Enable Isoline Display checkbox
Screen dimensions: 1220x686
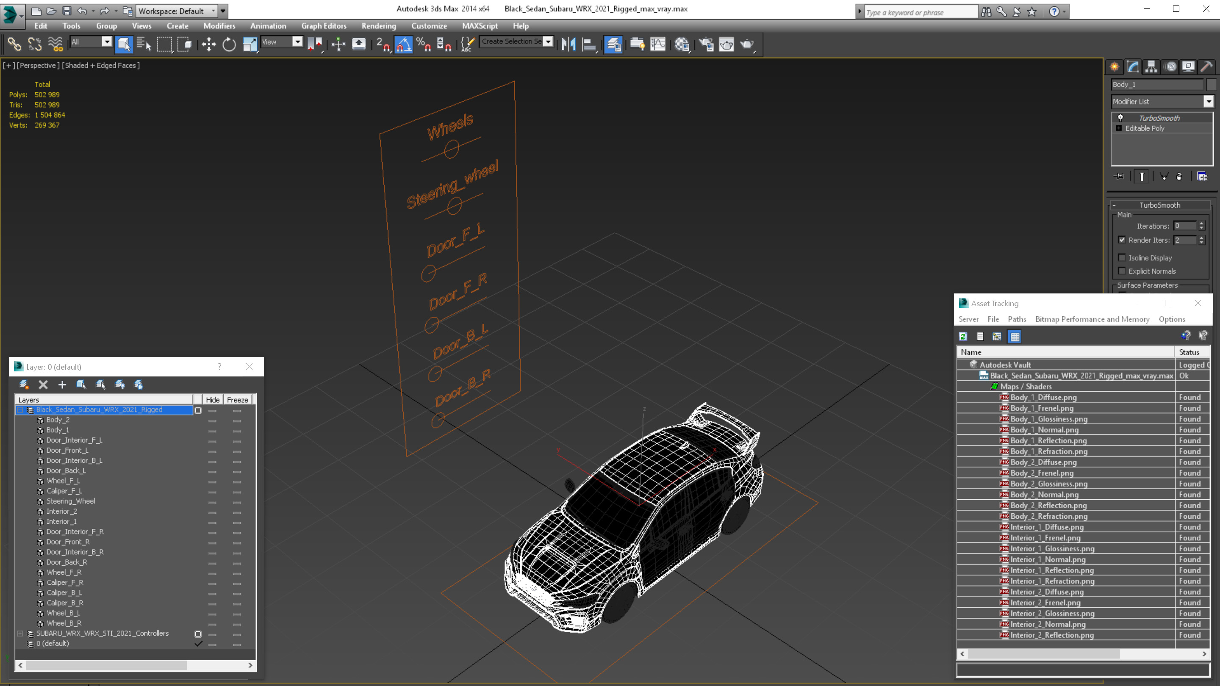1121,257
